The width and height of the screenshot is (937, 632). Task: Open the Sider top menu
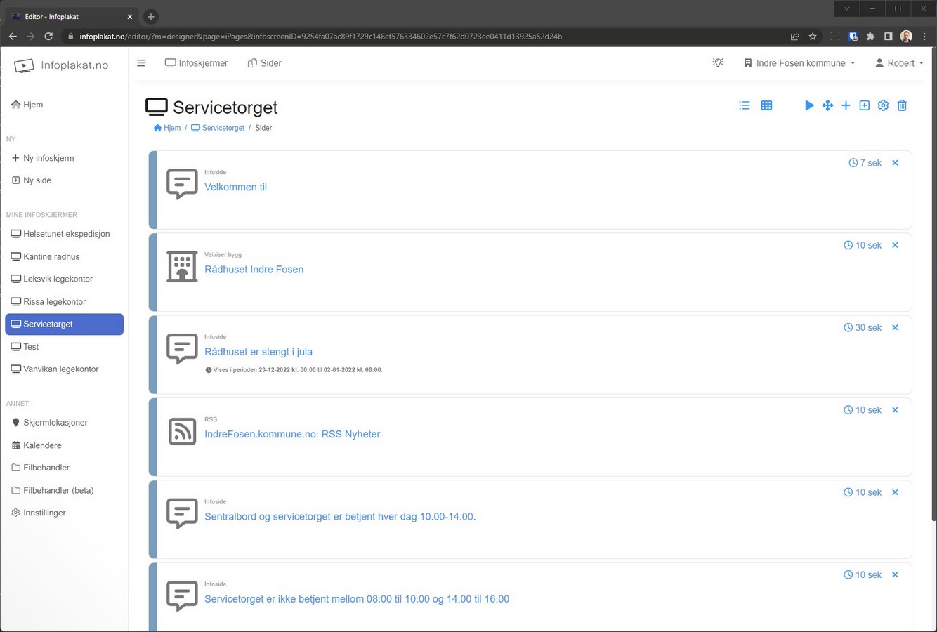pos(265,63)
